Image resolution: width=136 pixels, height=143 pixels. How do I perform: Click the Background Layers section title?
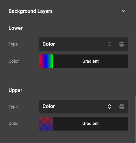31,11
